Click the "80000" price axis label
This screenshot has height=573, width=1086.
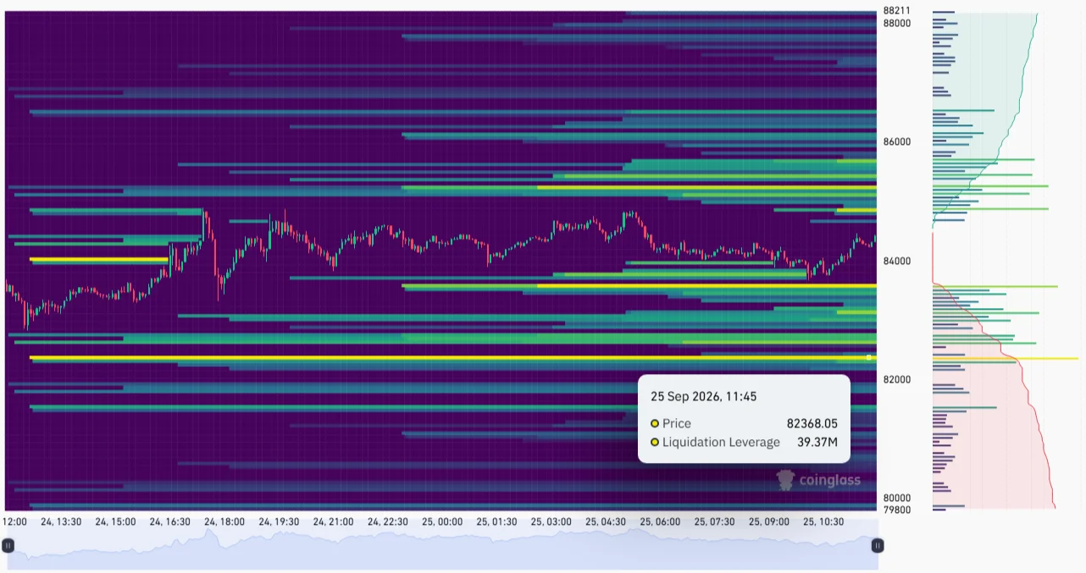click(897, 498)
